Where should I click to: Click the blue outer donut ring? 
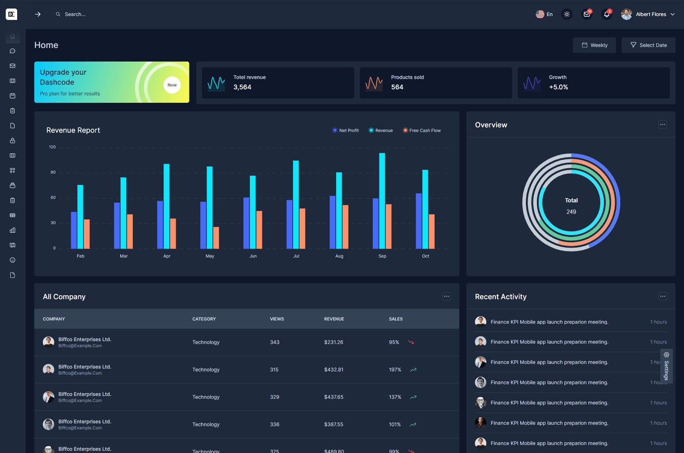[617, 203]
